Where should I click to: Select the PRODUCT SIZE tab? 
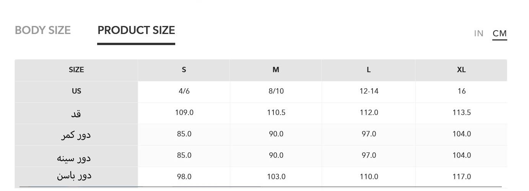[x=136, y=31]
